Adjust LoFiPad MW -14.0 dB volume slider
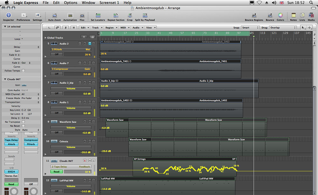 tap(78, 191)
